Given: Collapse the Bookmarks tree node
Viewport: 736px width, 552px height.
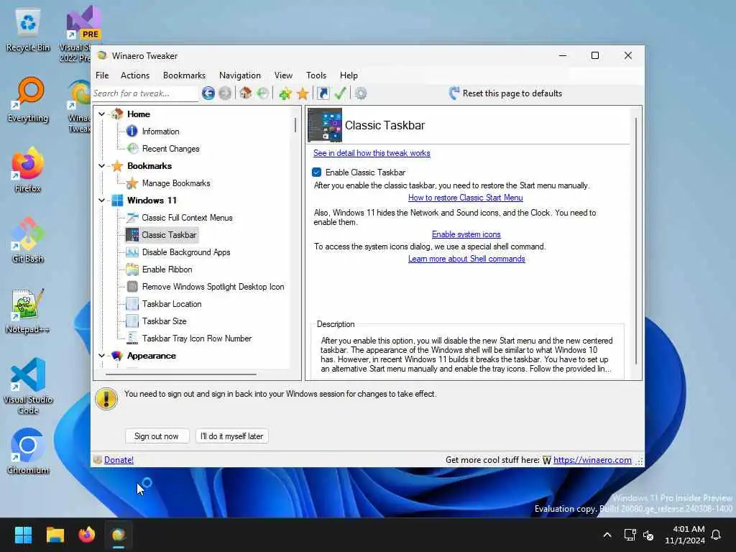Looking at the screenshot, I should (x=101, y=166).
